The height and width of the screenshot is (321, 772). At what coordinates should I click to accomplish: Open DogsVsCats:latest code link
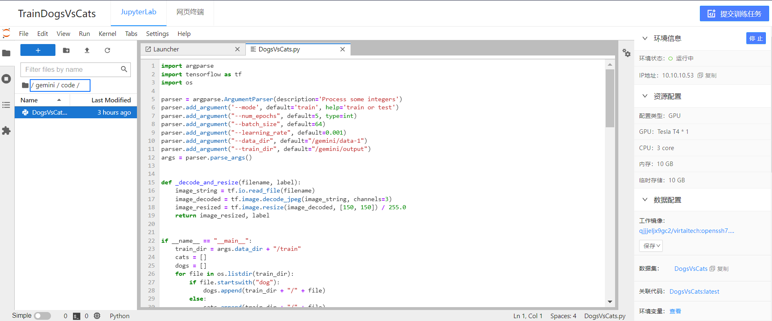coord(694,292)
